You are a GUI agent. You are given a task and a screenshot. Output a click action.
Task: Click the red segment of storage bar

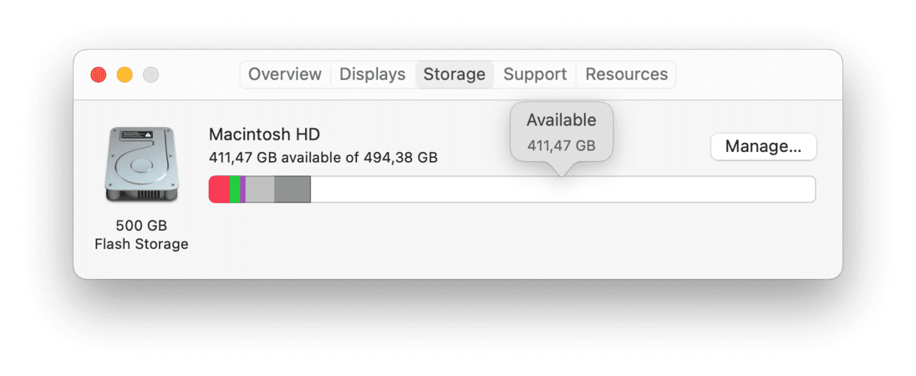(219, 190)
